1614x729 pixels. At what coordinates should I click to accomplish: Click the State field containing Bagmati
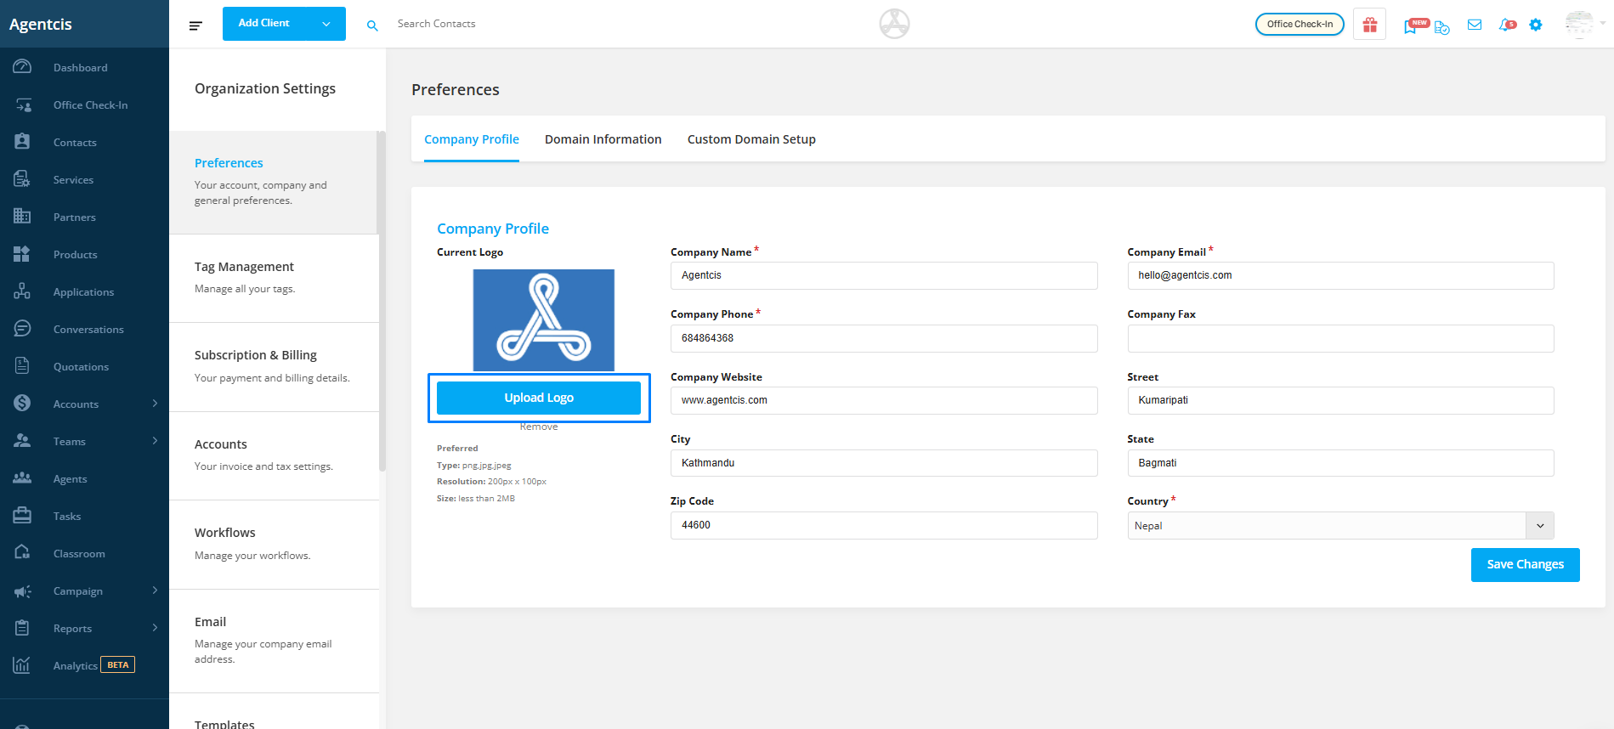coord(1340,463)
